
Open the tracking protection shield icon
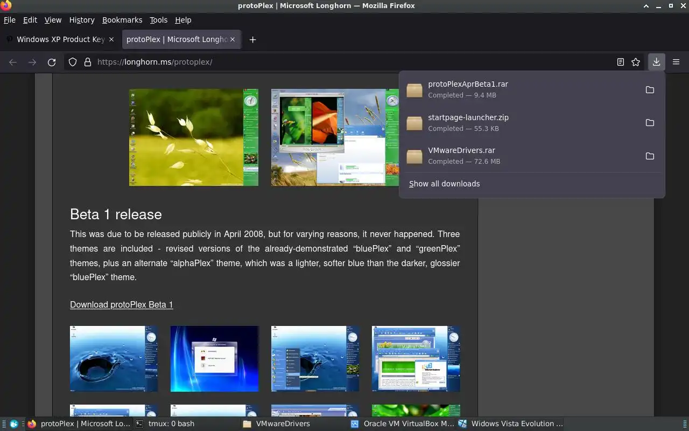pos(73,62)
